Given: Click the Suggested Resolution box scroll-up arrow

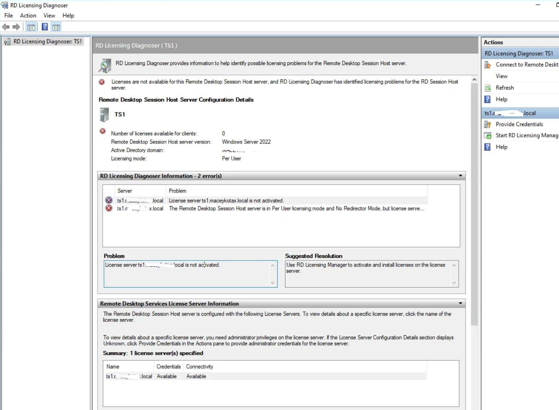Looking at the screenshot, I should click(x=454, y=265).
